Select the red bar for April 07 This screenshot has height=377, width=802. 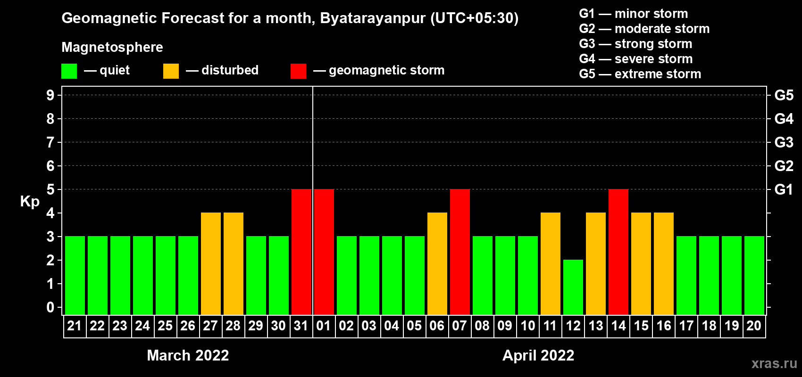coord(460,252)
